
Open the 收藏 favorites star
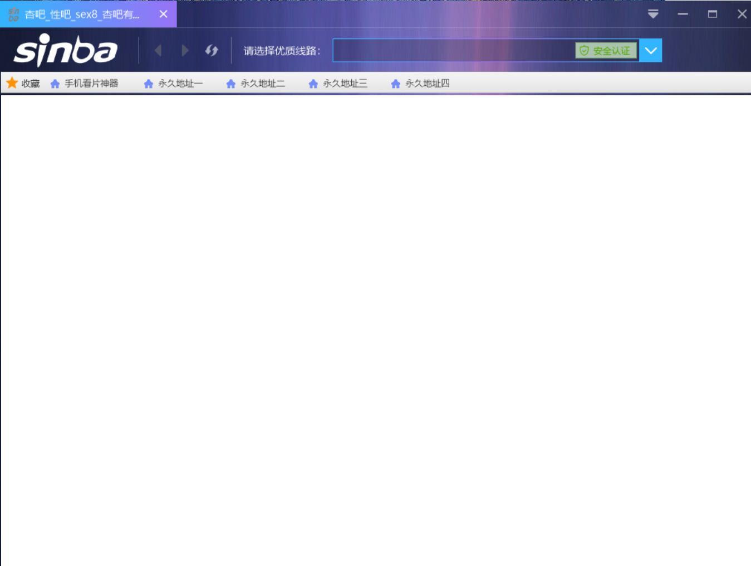pos(23,84)
